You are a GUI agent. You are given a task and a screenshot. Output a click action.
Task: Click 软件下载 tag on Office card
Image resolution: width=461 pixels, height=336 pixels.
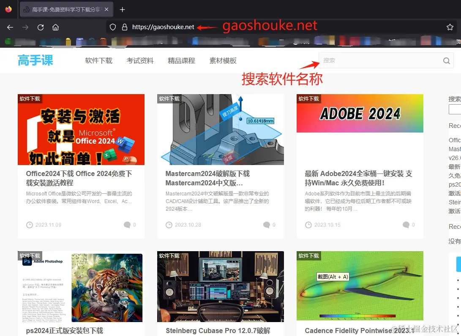(x=30, y=99)
